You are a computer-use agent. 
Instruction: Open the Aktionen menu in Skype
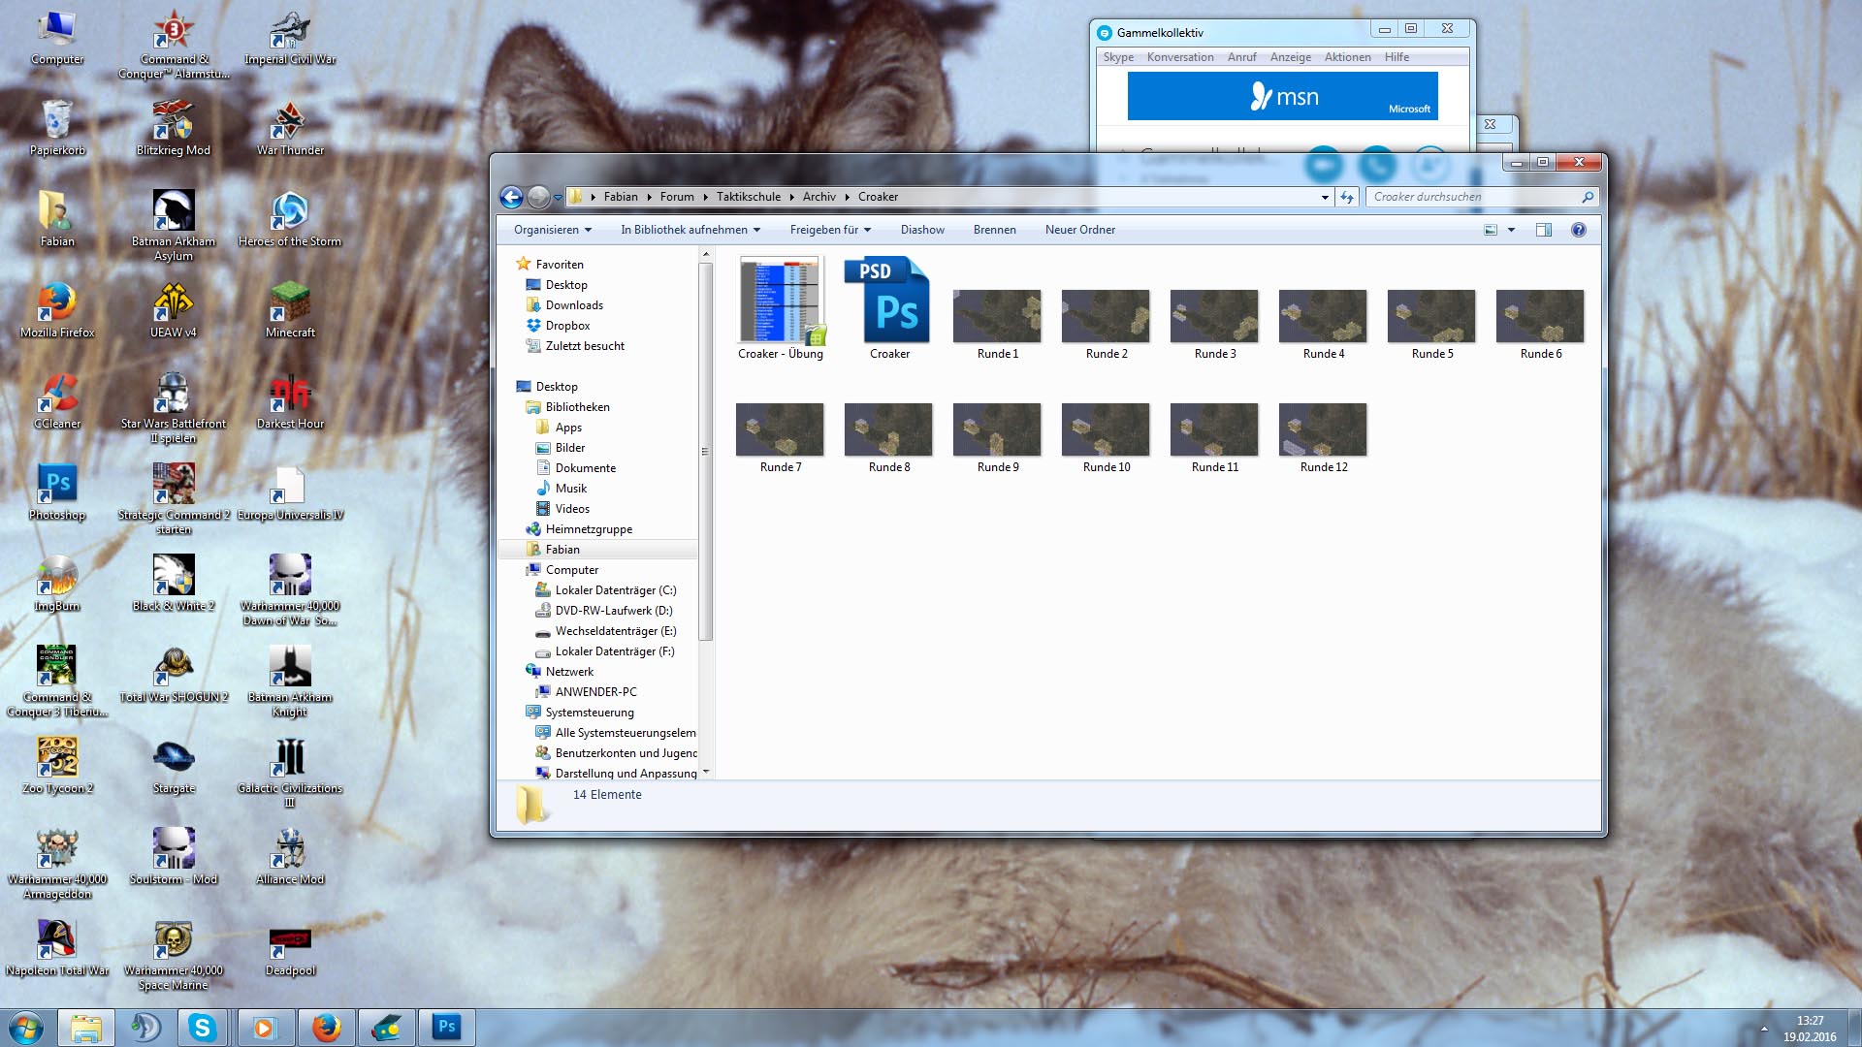click(x=1347, y=57)
